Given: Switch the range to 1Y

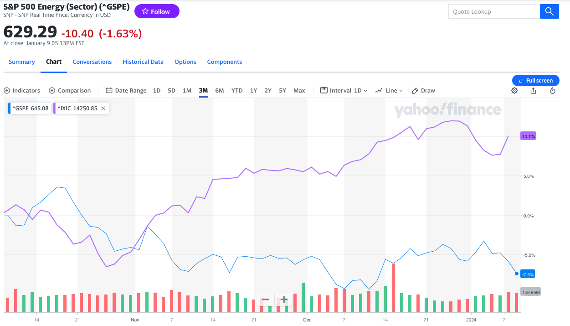Looking at the screenshot, I should pos(253,91).
